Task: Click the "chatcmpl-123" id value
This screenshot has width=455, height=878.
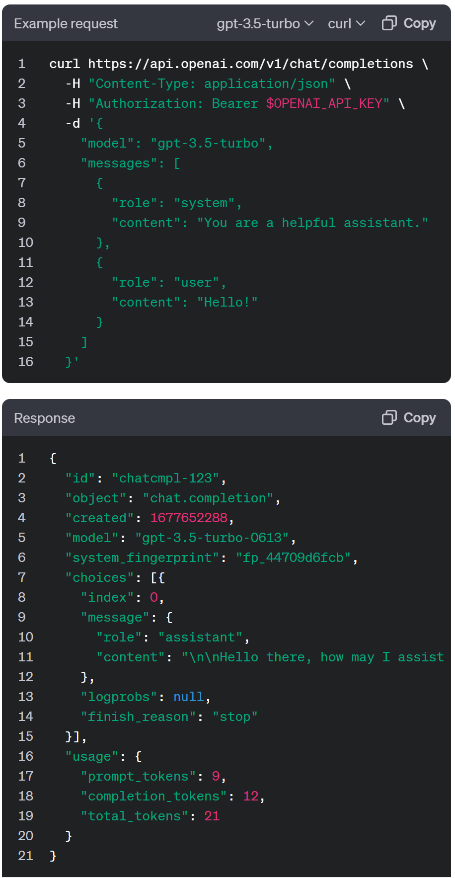Action: click(x=165, y=479)
